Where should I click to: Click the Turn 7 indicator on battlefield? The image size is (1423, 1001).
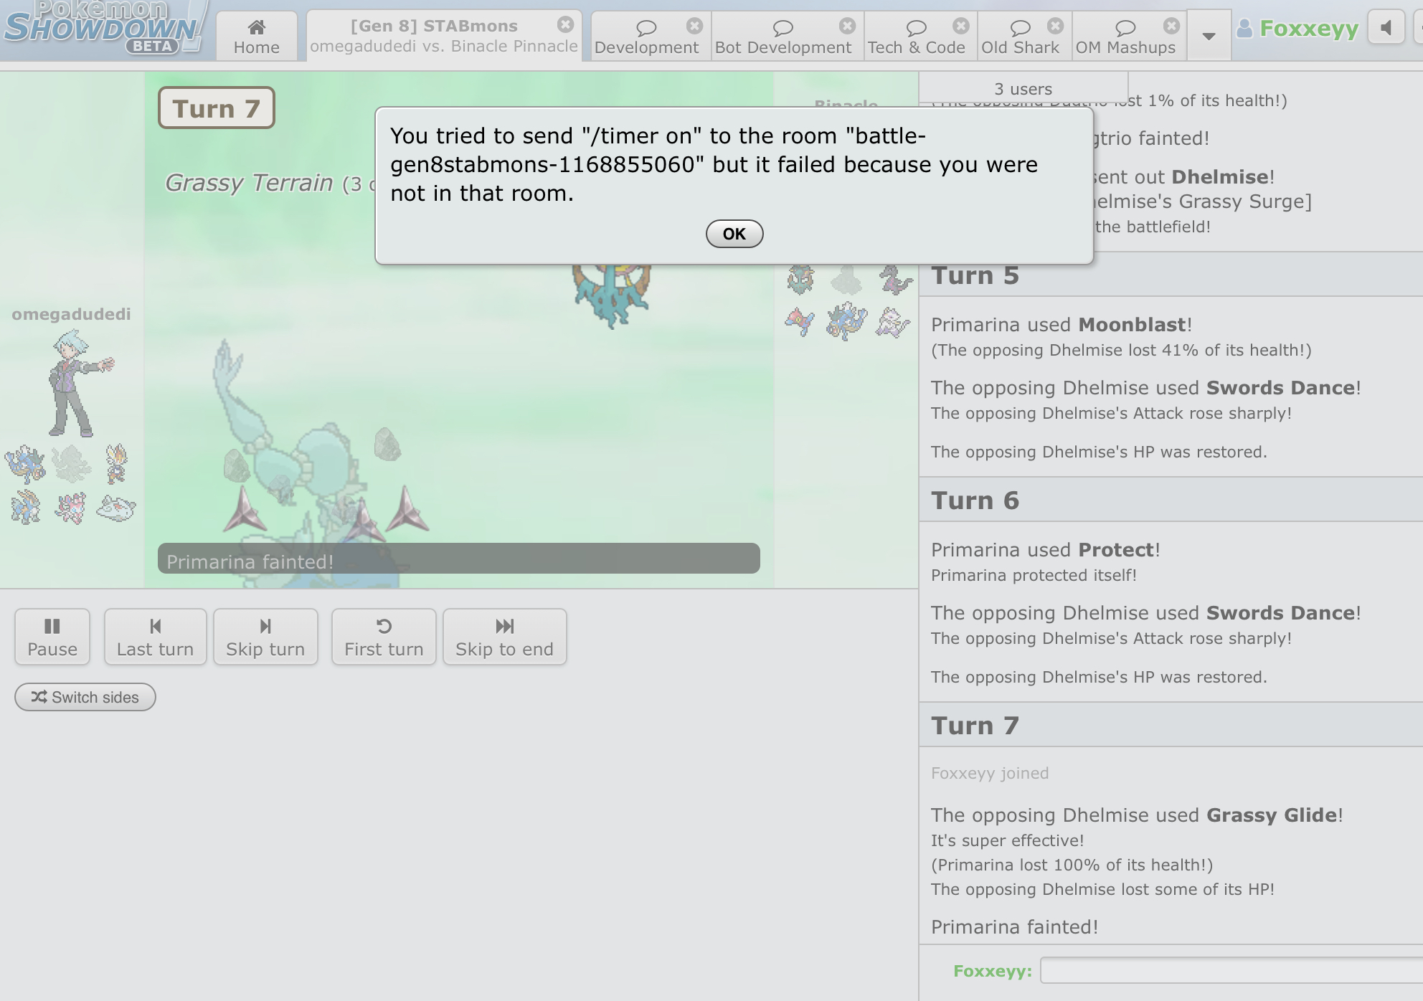[216, 108]
